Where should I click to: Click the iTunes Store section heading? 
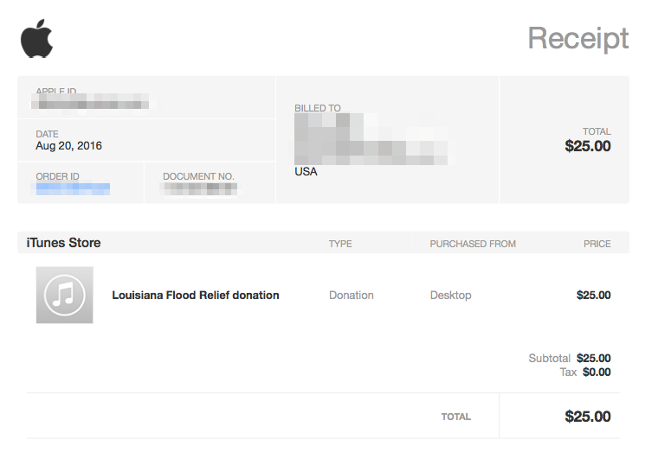coord(63,243)
